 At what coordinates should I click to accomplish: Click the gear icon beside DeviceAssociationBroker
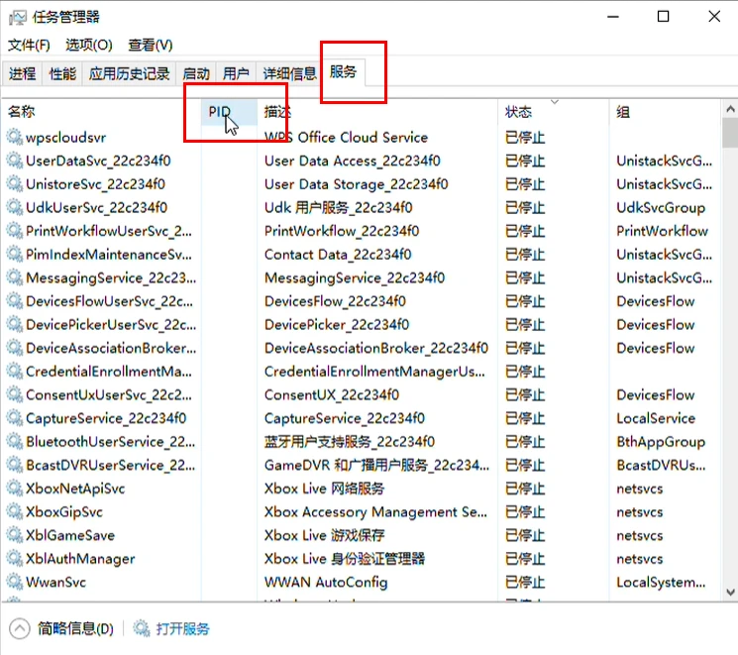14,348
